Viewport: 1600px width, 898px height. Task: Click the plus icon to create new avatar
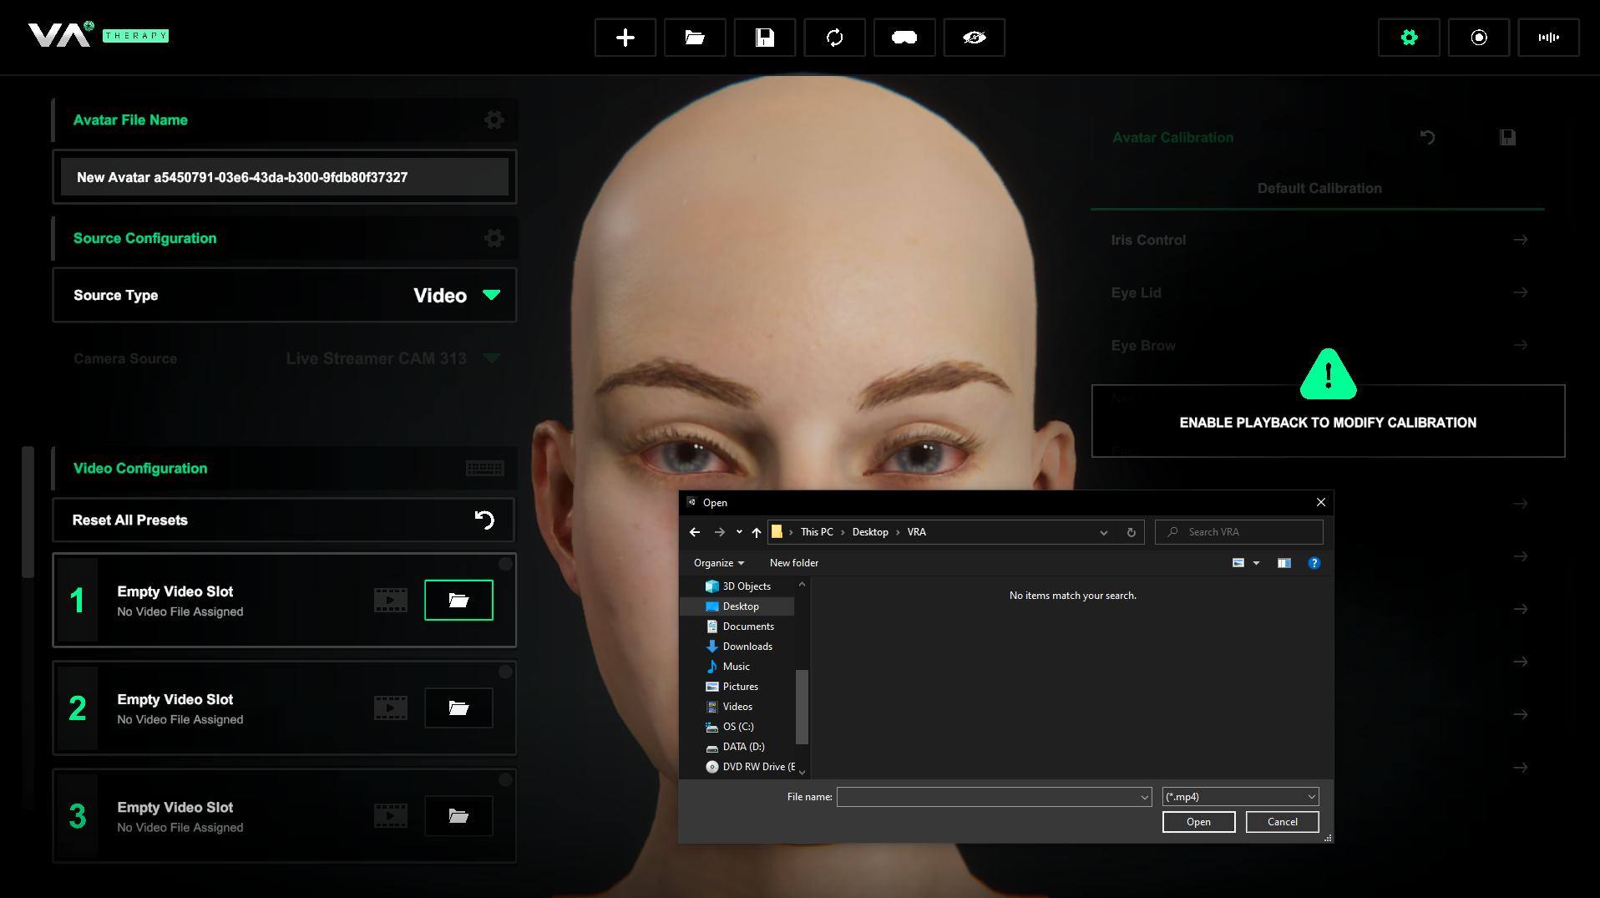tap(625, 38)
